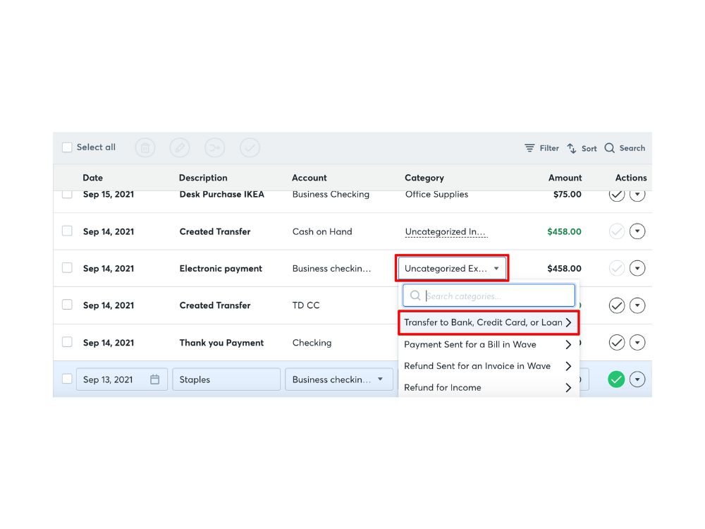
Task: Open actions menu for Staples row
Action: (x=637, y=379)
